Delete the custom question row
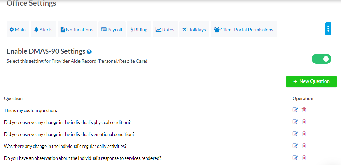The image size is (341, 165). [x=304, y=110]
